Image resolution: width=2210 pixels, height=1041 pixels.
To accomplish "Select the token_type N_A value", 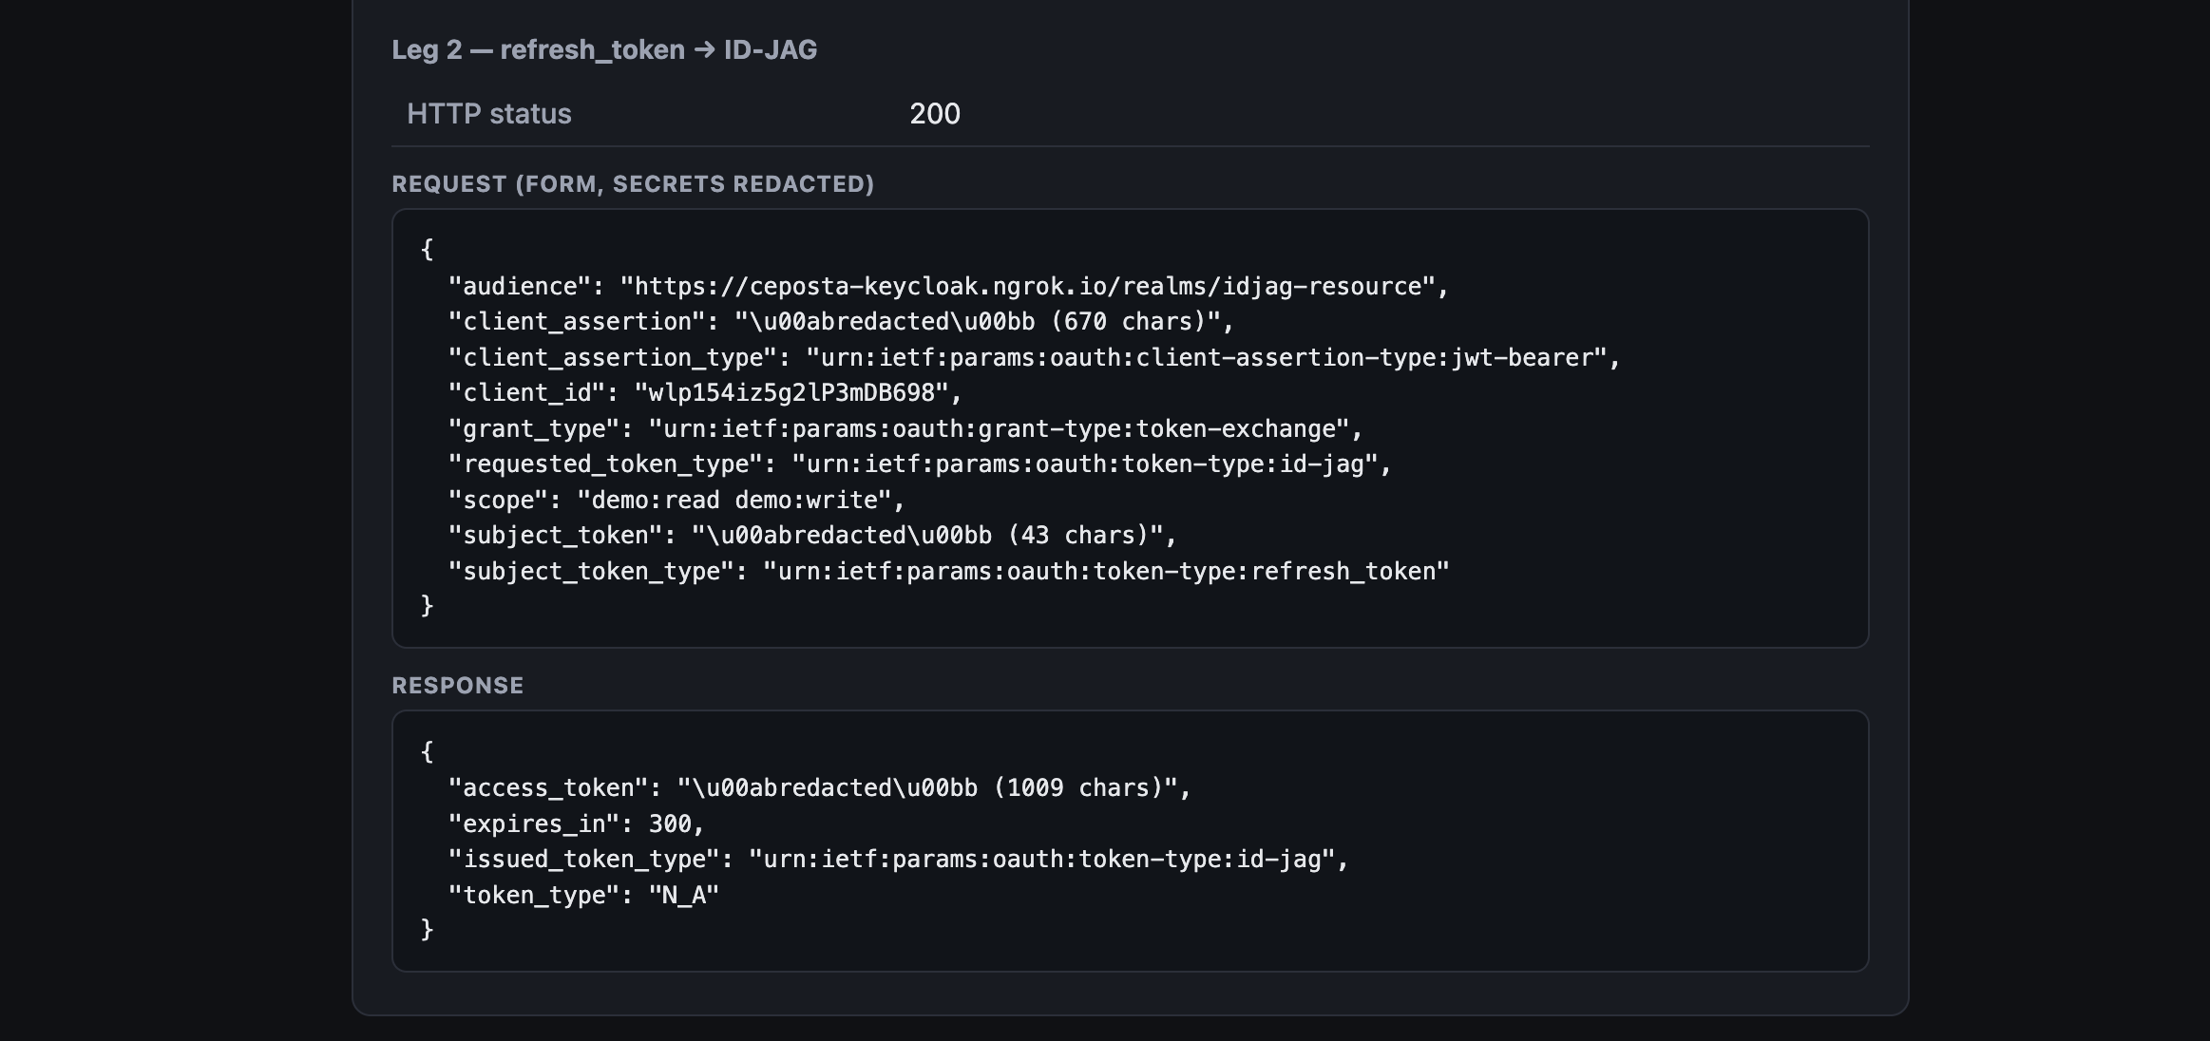I will pos(684,895).
